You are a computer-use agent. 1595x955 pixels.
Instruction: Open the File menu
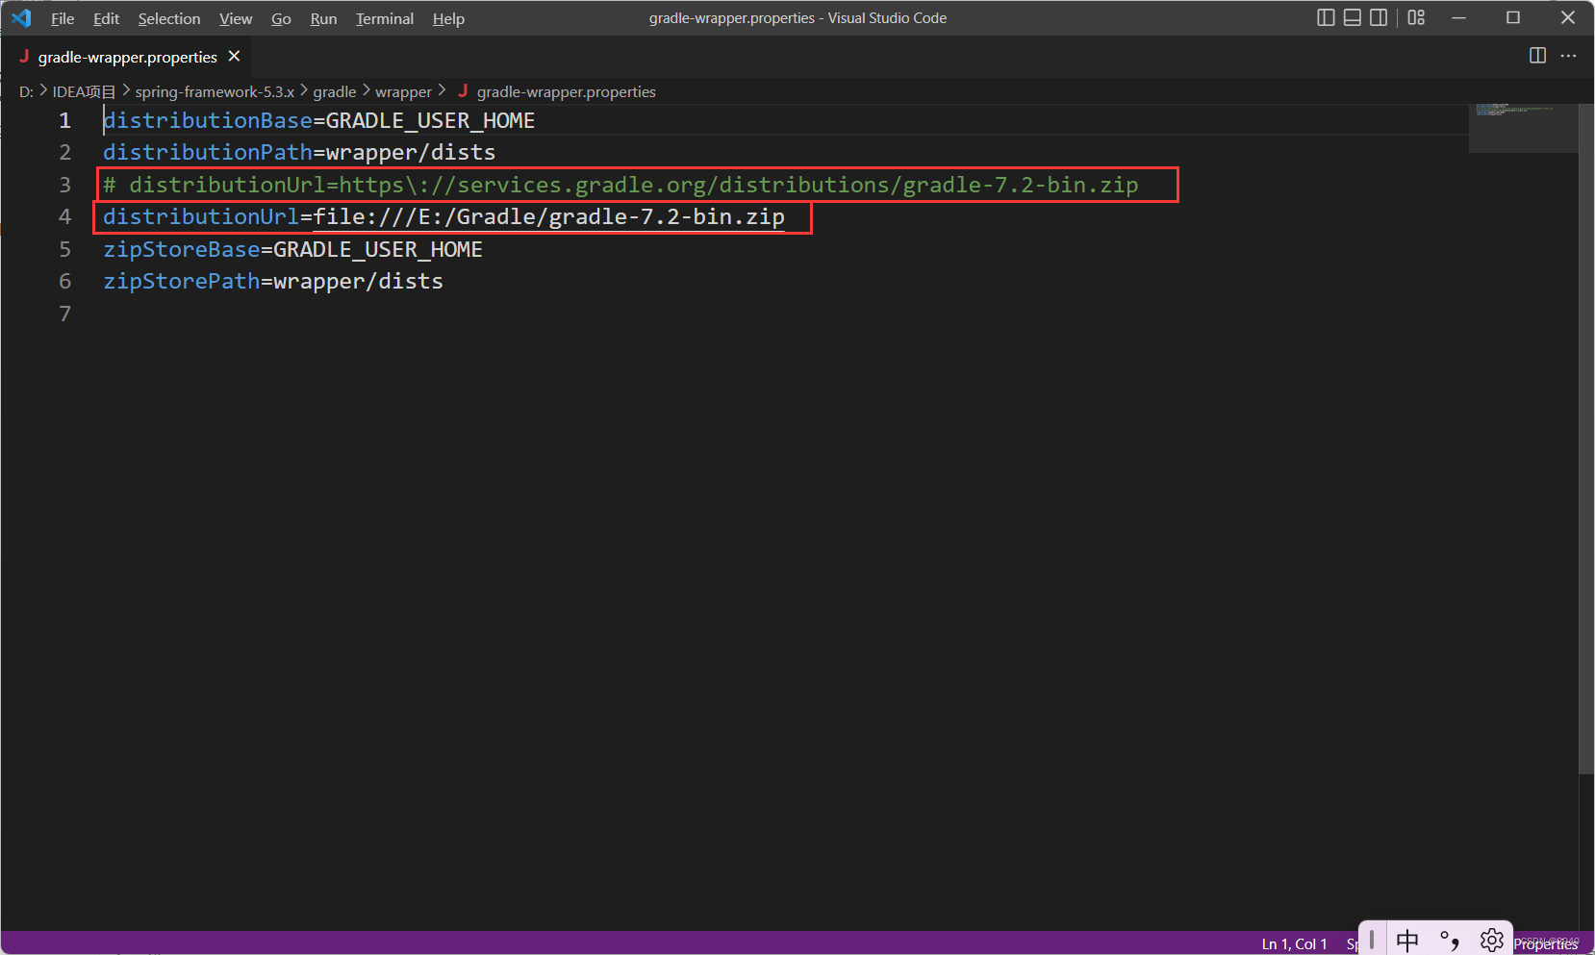[63, 18]
